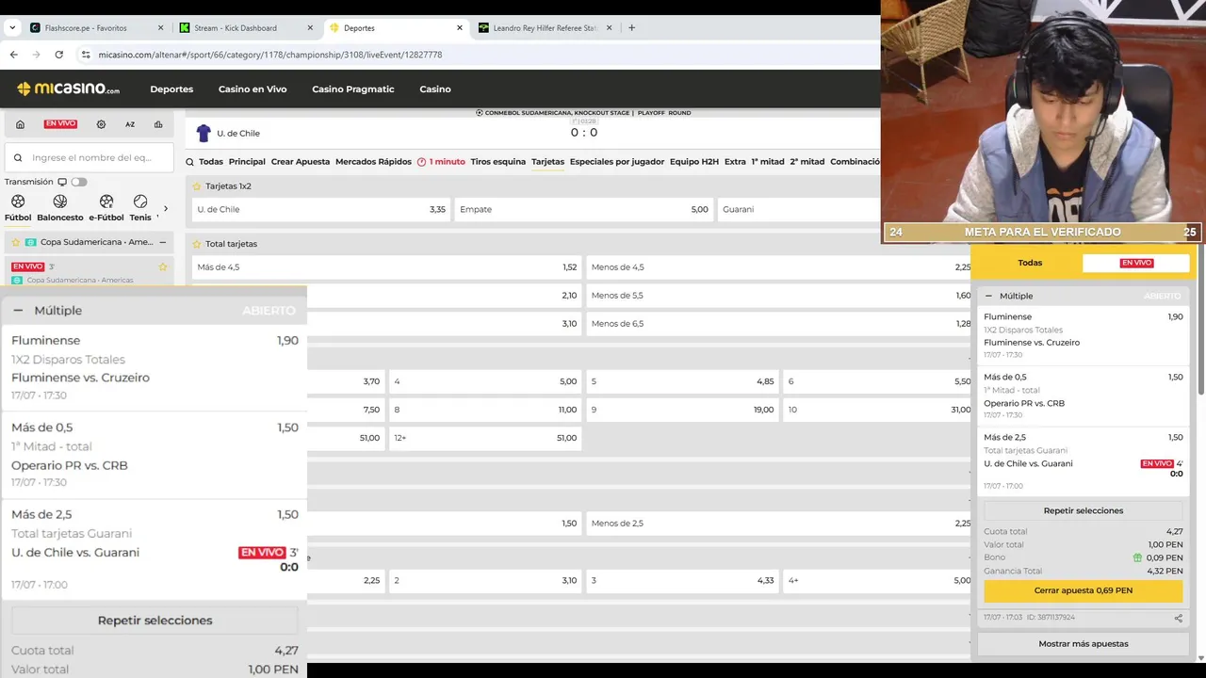Image resolution: width=1206 pixels, height=678 pixels.
Task: Select Menos de 2.5 odds
Action: coord(778,524)
